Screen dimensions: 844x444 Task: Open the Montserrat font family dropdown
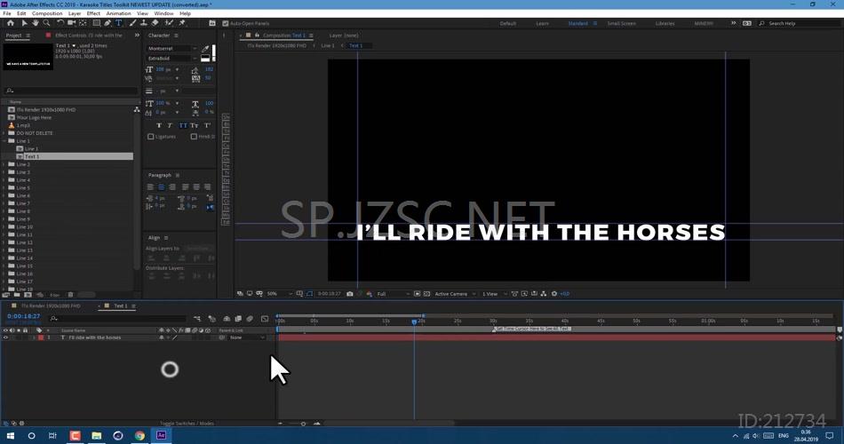tap(172, 49)
